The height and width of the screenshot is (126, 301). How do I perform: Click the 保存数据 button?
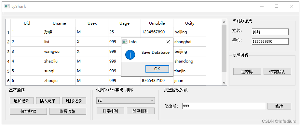pyautogui.click(x=28, y=111)
